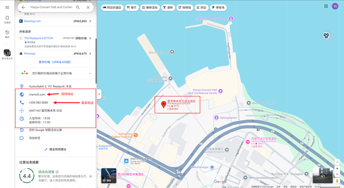Select the bars chip
Screen dimensions: 344x188
point(168,8)
